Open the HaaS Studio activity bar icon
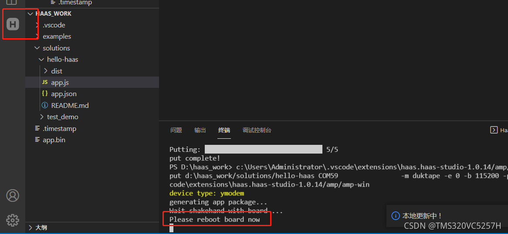Viewport: 508px width, 234px height. 13,24
